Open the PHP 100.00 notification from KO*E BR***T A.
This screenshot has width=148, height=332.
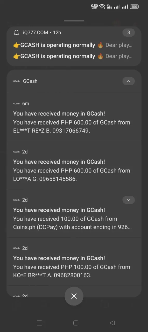click(74, 262)
